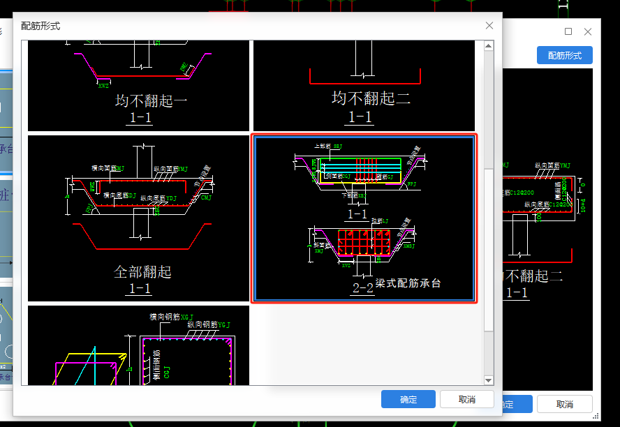Select the 梁式配筋承台 diagram thumbnail
Viewport: 620px width, 427px height.
(364, 218)
